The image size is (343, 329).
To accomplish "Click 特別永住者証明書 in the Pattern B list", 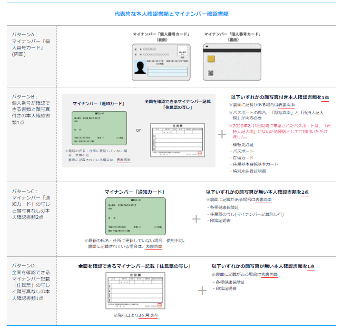I will (x=248, y=171).
